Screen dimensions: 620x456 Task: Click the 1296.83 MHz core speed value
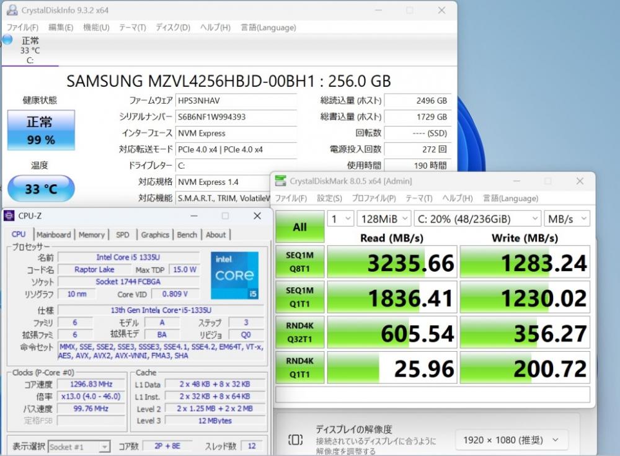coord(91,384)
